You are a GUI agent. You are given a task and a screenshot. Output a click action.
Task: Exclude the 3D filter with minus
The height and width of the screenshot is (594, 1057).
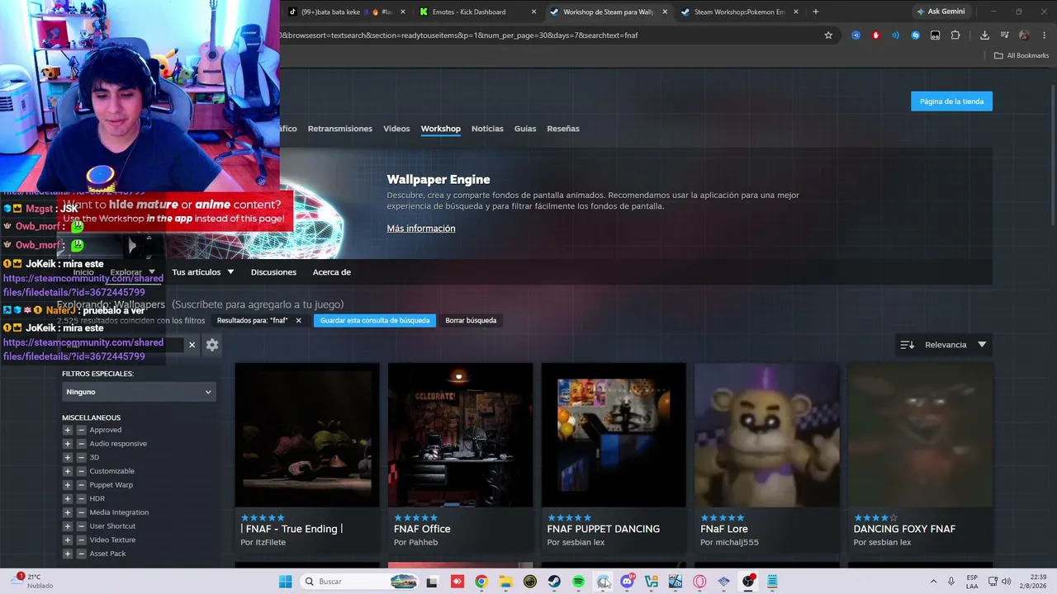[81, 457]
